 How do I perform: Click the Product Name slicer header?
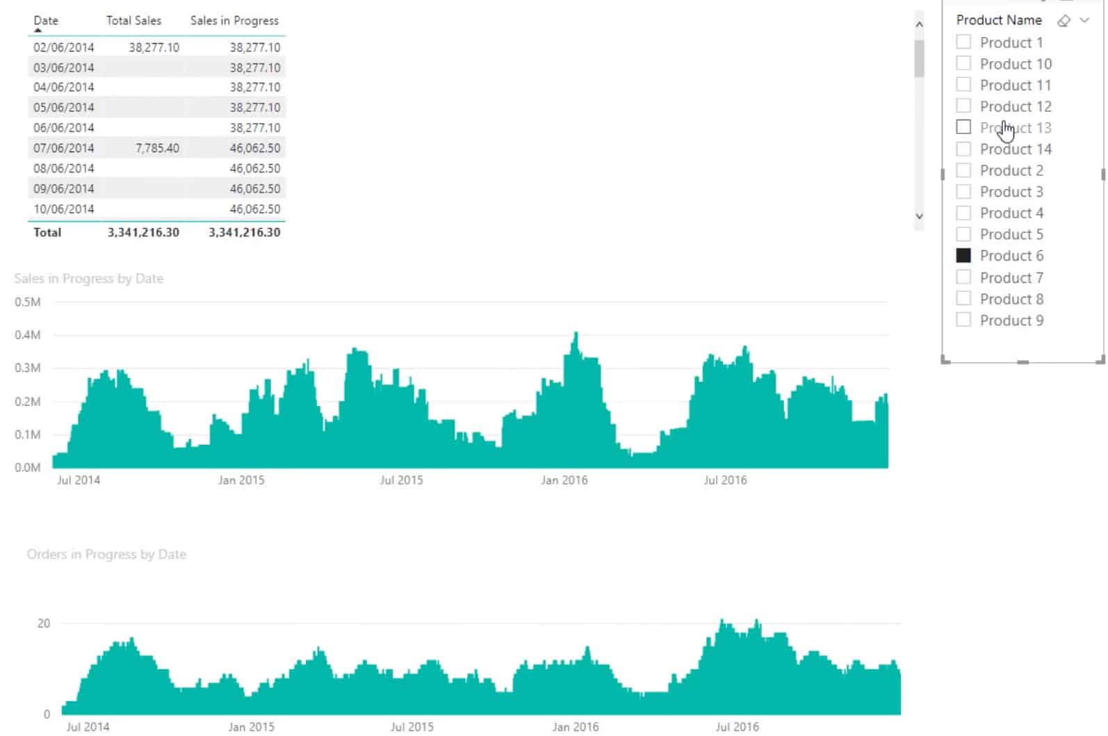[999, 20]
